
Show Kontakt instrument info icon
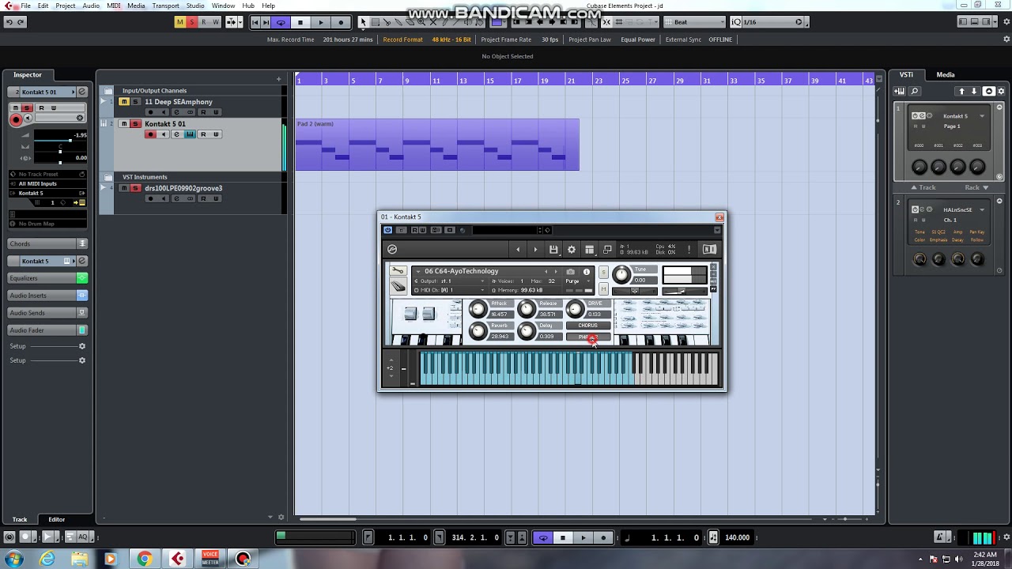pos(587,272)
